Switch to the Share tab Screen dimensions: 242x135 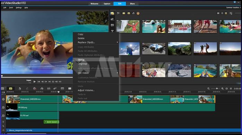coord(132,4)
